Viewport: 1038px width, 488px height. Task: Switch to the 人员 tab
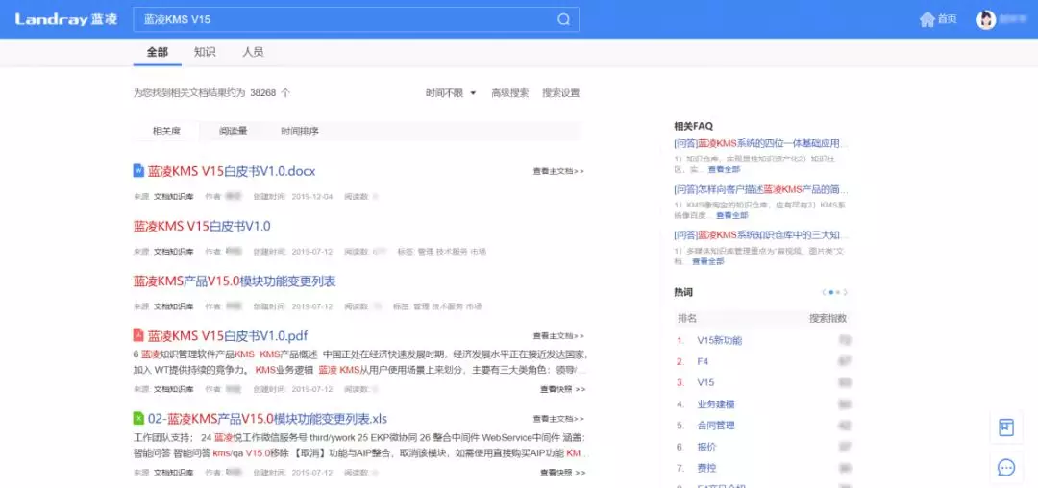click(253, 52)
